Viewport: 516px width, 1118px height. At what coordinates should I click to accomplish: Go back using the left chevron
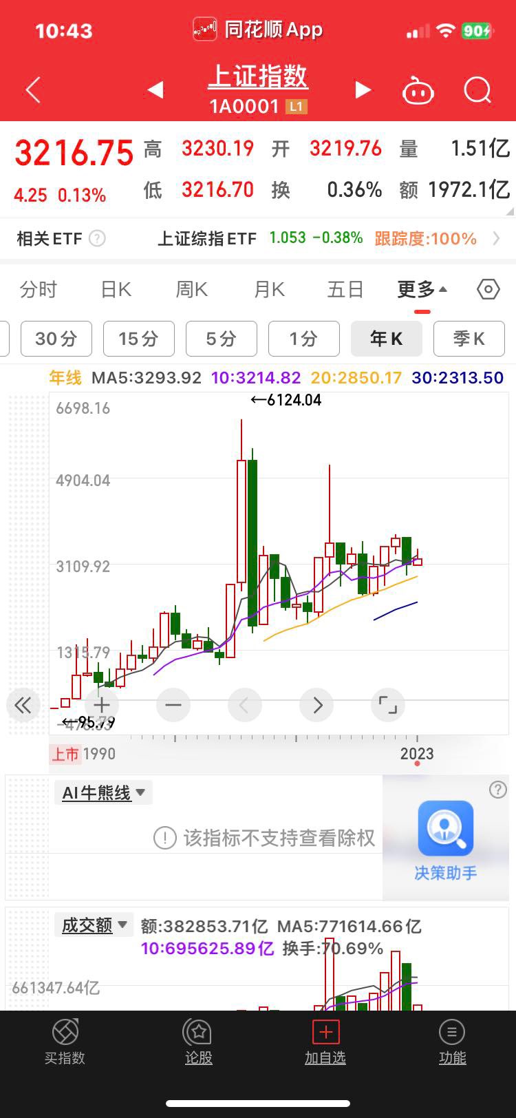coord(33,90)
